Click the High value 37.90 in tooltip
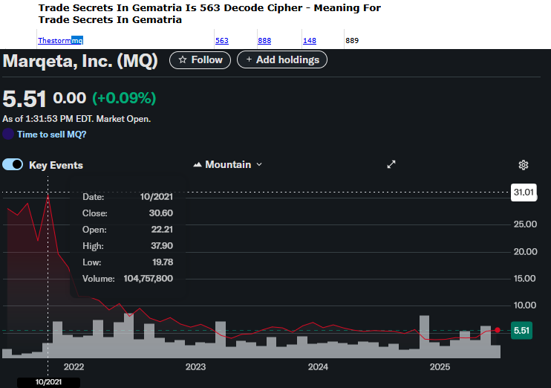This screenshot has width=551, height=388. pyautogui.click(x=162, y=246)
